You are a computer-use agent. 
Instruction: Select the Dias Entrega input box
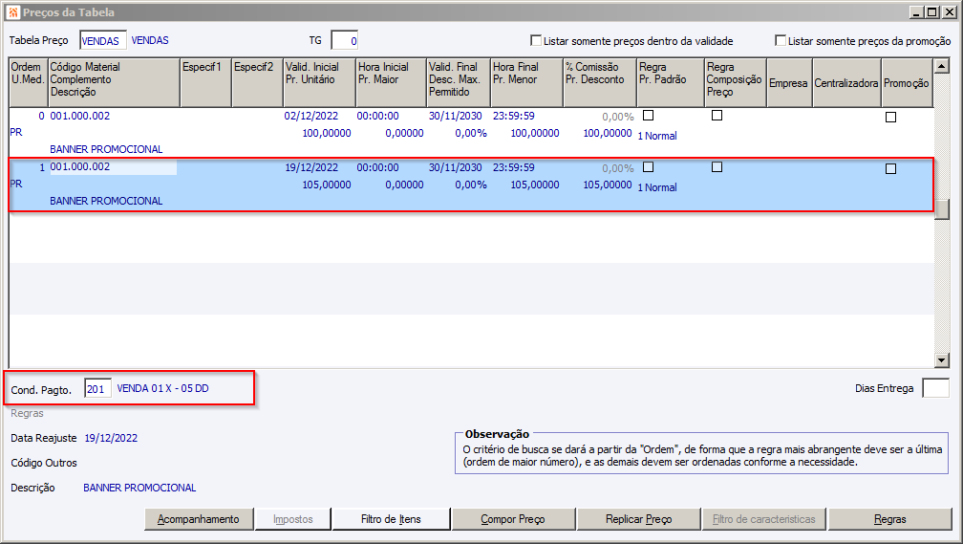935,388
